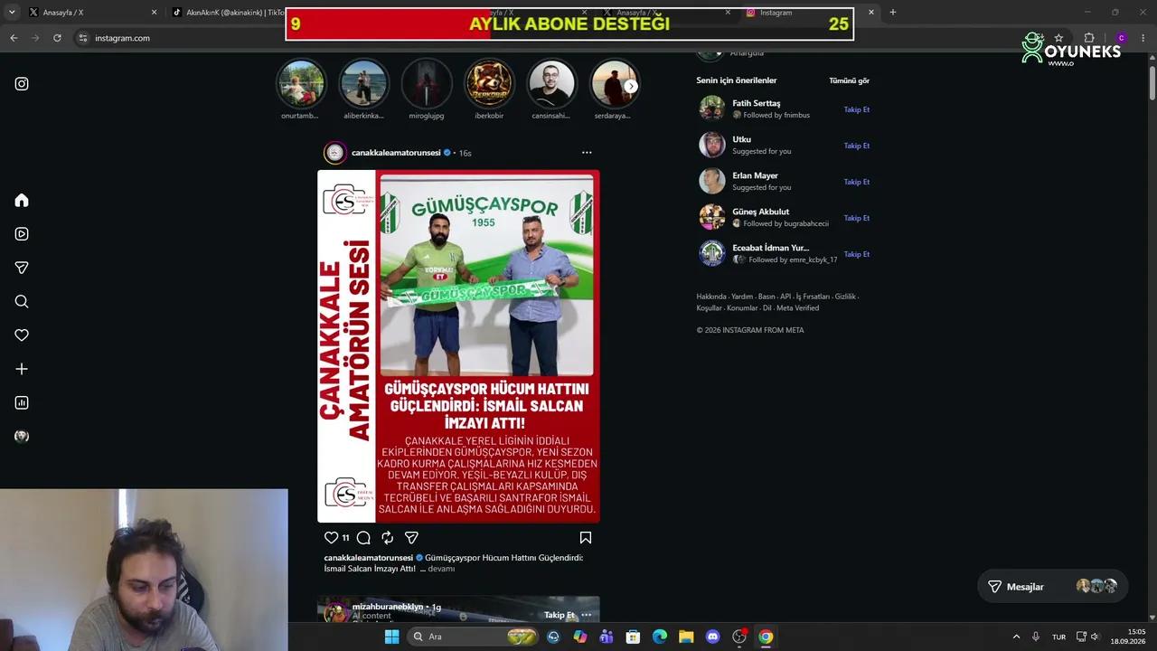This screenshot has height=651, width=1157.
Task: Switch to first Anasayfa / X tab
Action: 90,13
